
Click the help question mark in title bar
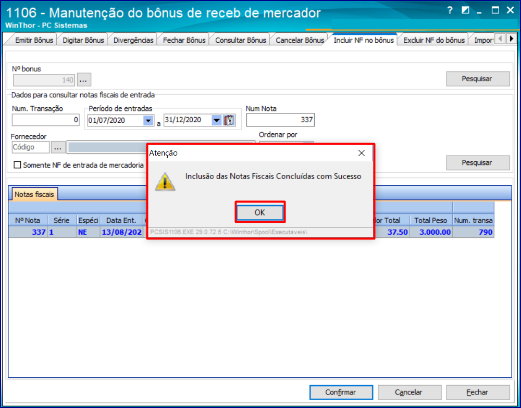click(450, 10)
